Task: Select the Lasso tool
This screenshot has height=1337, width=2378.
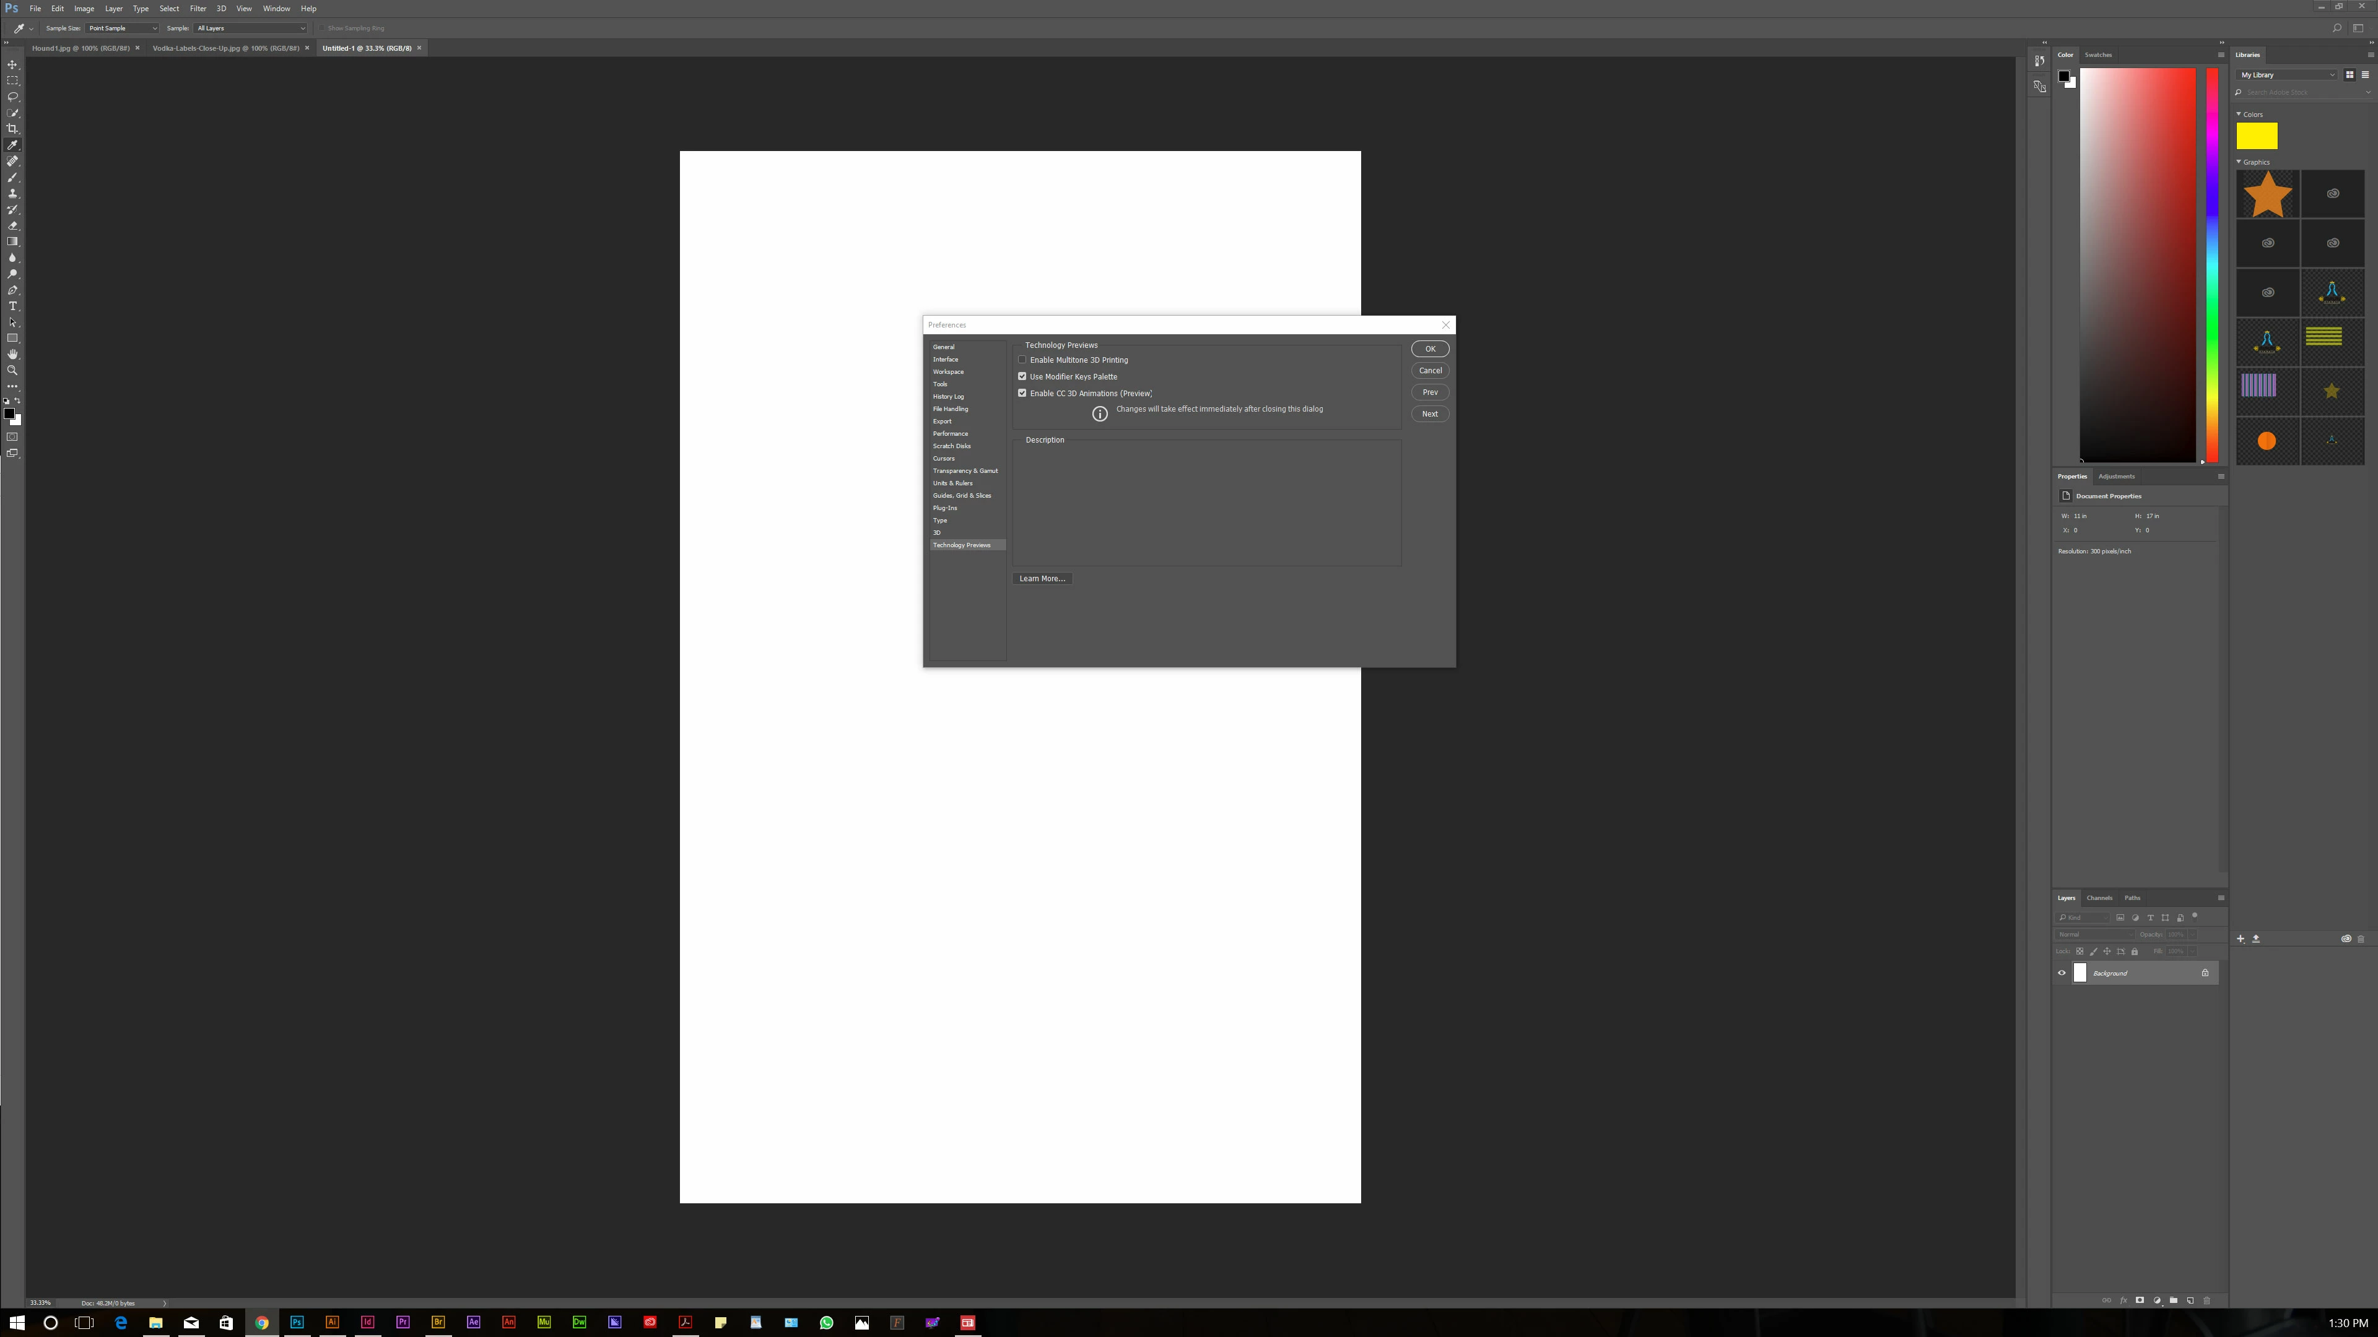Action: pyautogui.click(x=13, y=96)
